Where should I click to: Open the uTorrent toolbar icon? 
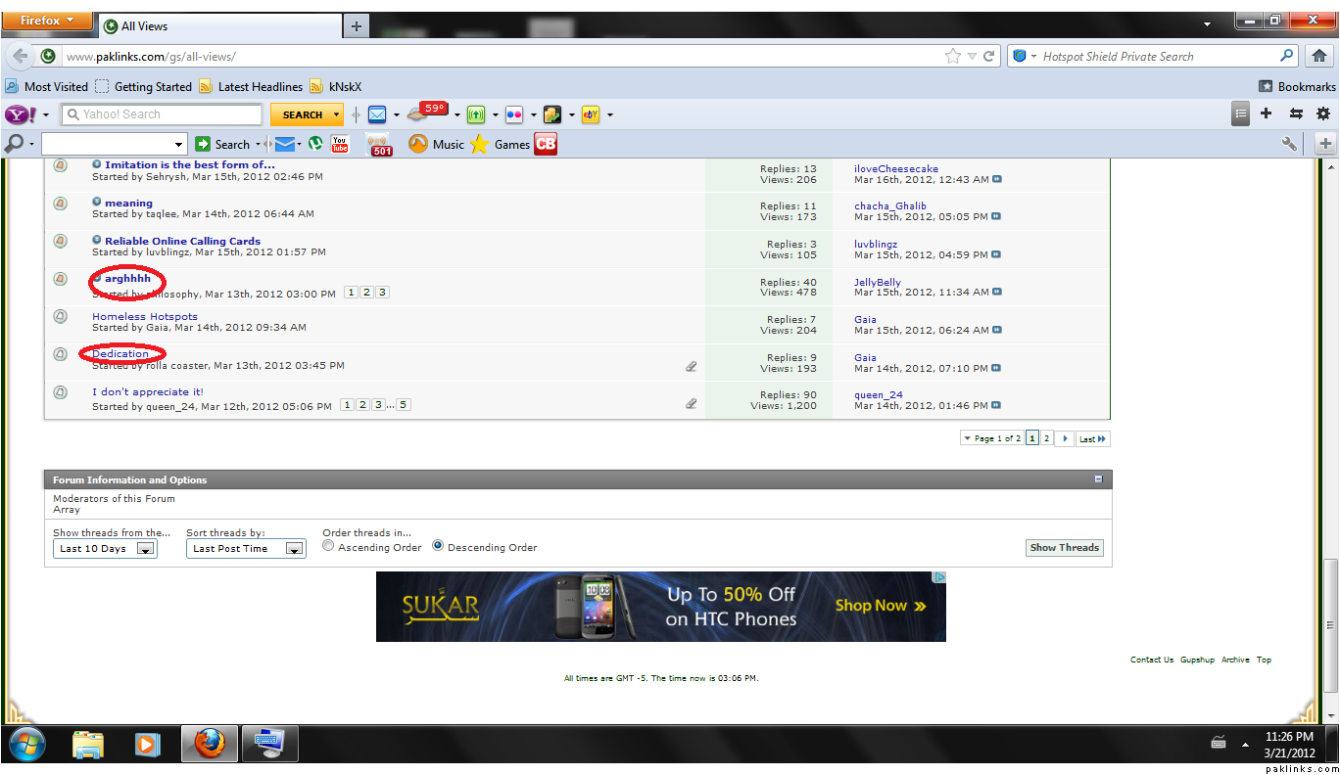tap(315, 144)
